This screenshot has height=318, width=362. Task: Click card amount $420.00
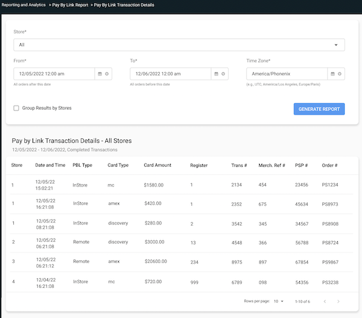(x=153, y=203)
